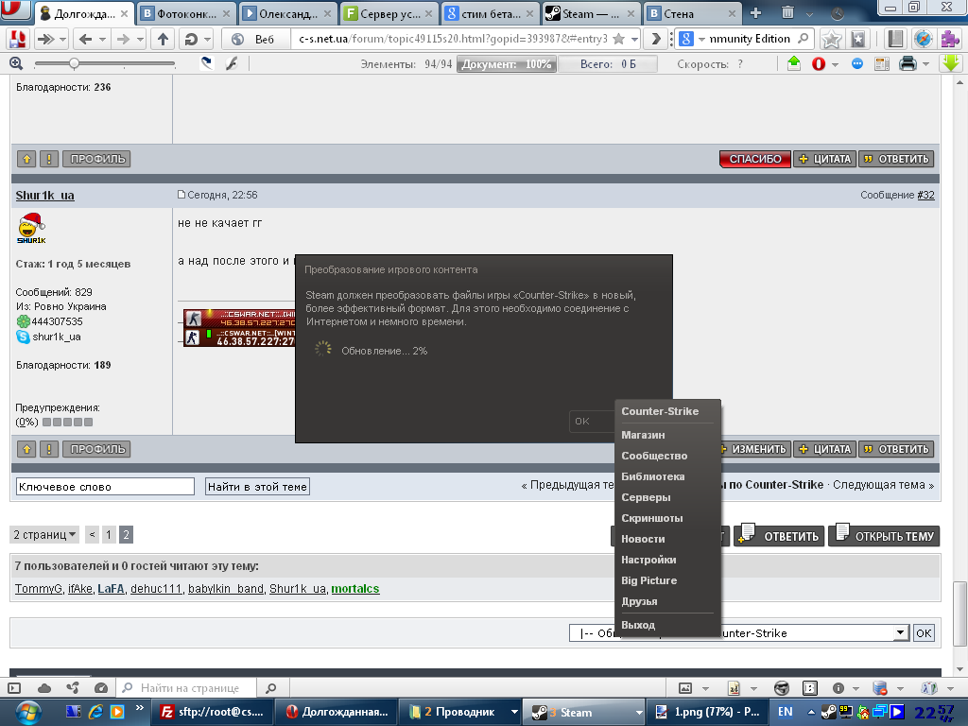Open sftp://root@cs taskbar item

tap(213, 712)
